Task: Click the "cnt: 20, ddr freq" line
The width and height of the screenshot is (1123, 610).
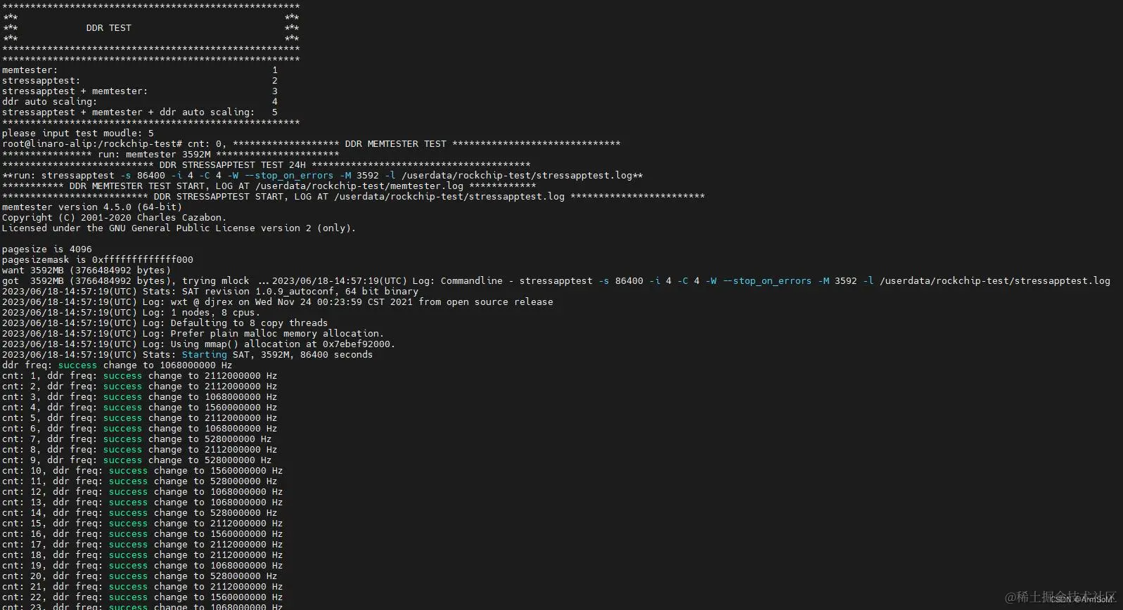Action: click(x=140, y=576)
